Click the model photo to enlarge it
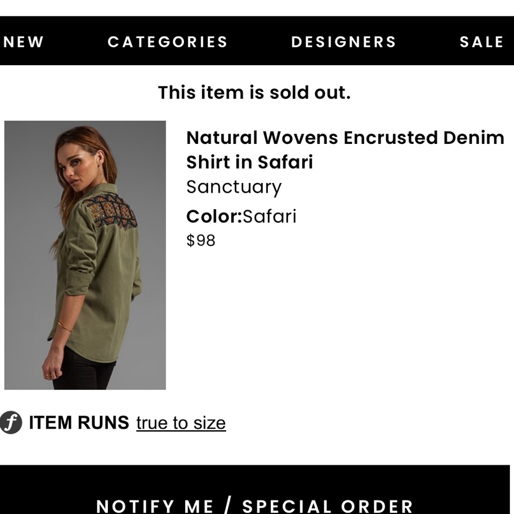The width and height of the screenshot is (514, 514). click(85, 254)
